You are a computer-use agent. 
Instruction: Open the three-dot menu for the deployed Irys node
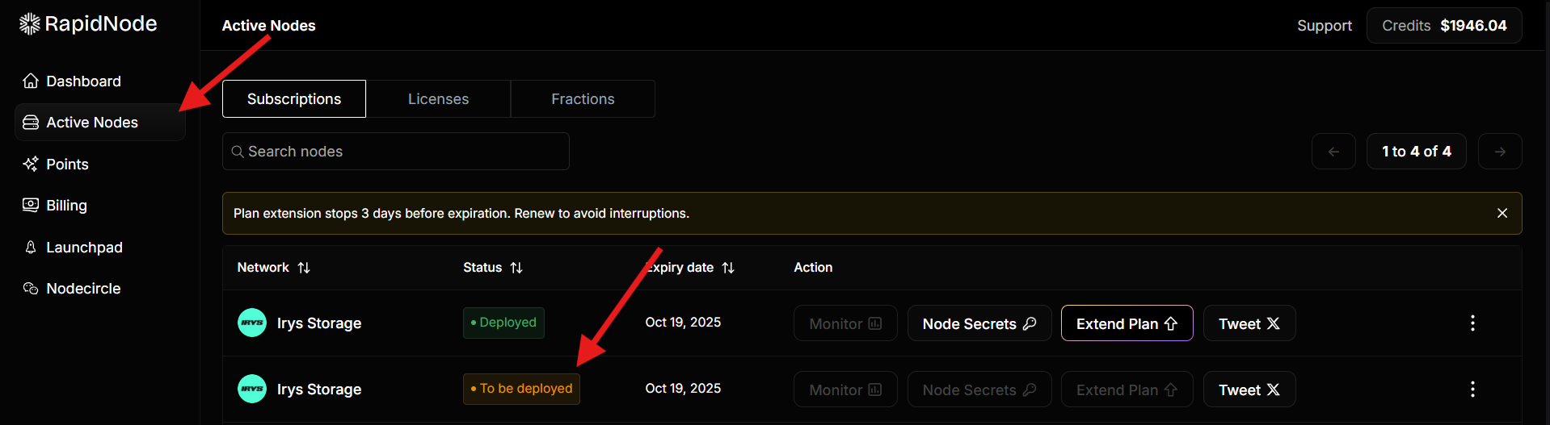click(x=1472, y=323)
